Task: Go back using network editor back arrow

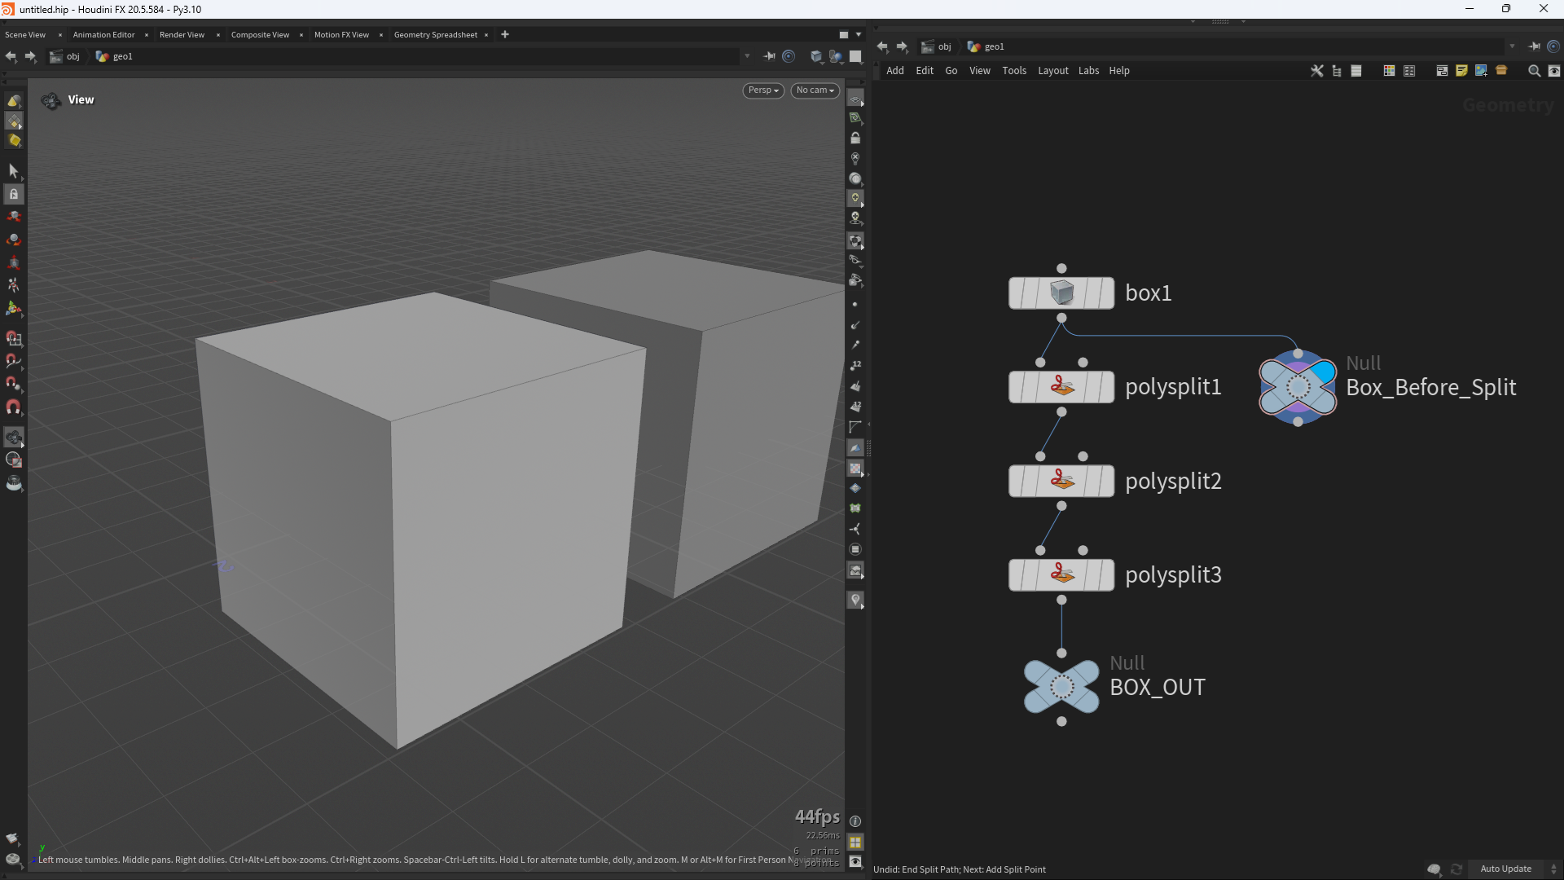Action: [882, 46]
